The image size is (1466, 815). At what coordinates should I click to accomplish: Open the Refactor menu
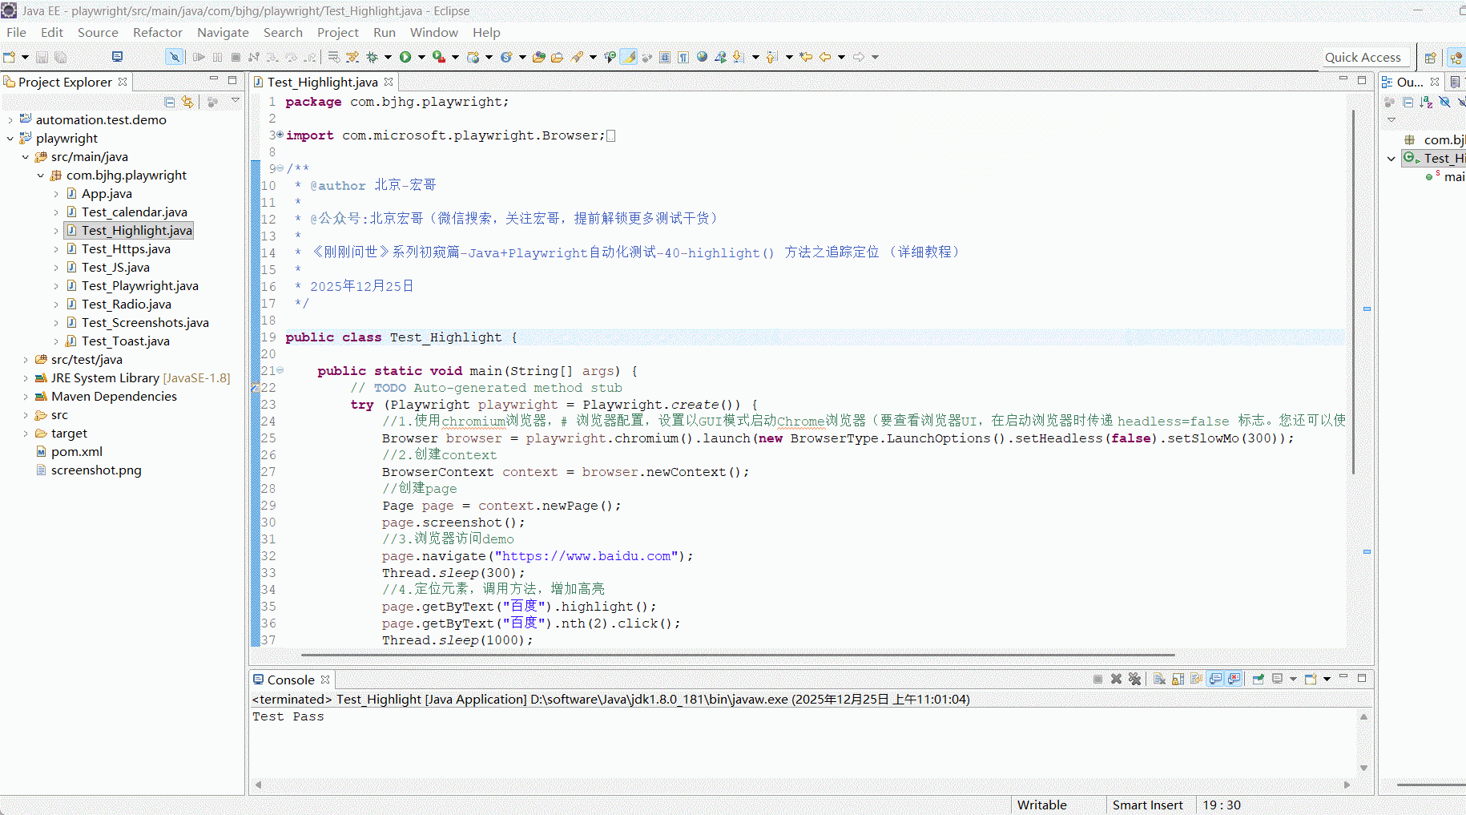pyautogui.click(x=158, y=32)
